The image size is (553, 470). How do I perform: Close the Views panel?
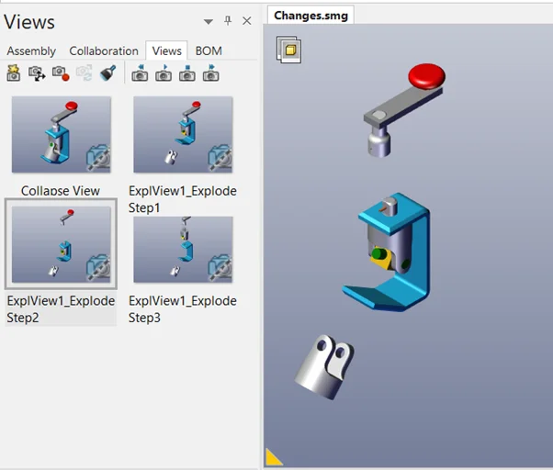pyautogui.click(x=247, y=21)
